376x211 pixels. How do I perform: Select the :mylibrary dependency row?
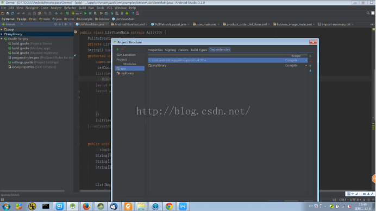(227, 66)
